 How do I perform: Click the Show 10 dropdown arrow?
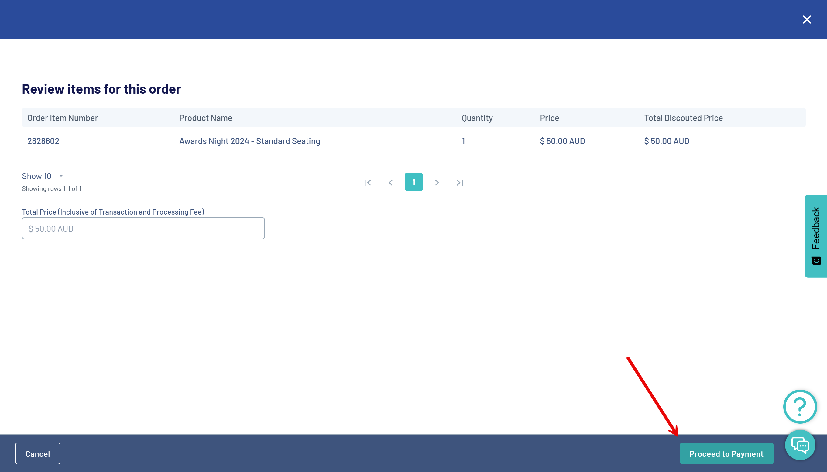(x=61, y=176)
